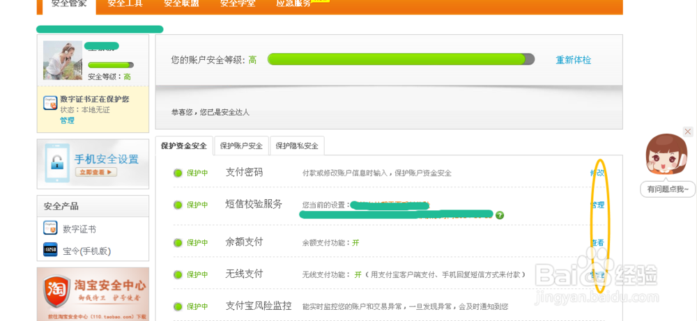This screenshot has width=697, height=321.
Task: Open the 安全学堂 navigation item
Action: tap(238, 4)
